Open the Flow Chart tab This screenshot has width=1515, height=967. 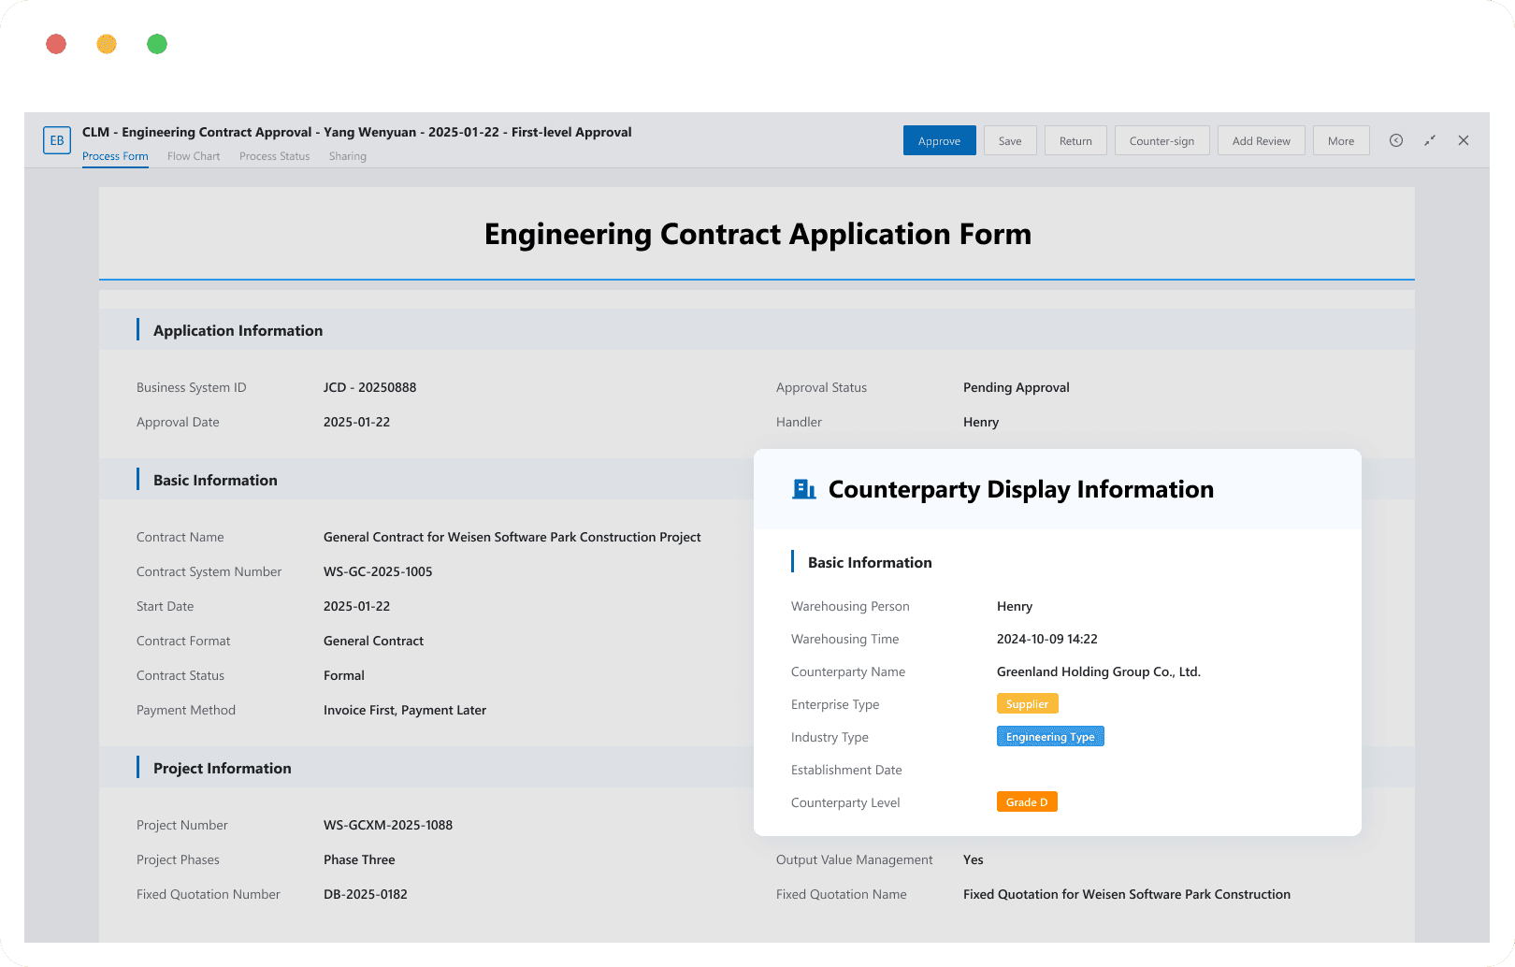pos(194,156)
